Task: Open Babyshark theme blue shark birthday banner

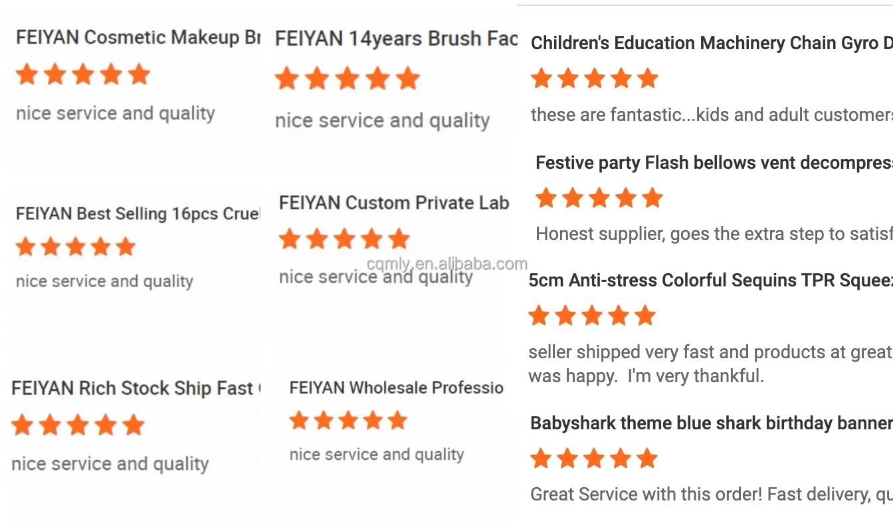Action: [711, 423]
